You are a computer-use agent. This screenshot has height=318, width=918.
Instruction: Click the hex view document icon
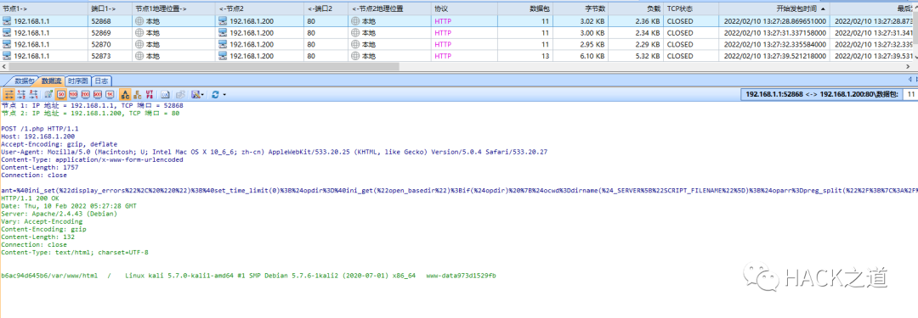pos(166,94)
